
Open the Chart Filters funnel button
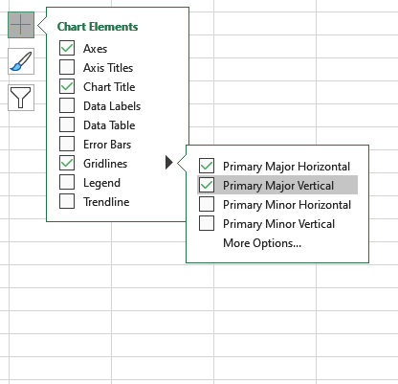pyautogui.click(x=21, y=98)
